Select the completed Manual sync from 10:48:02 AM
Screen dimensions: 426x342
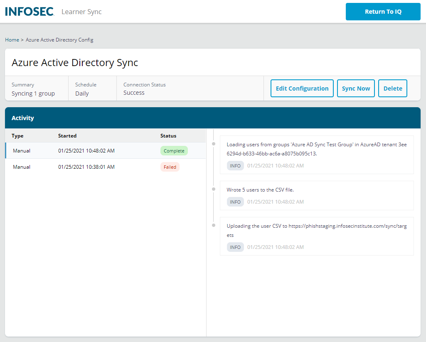click(104, 150)
